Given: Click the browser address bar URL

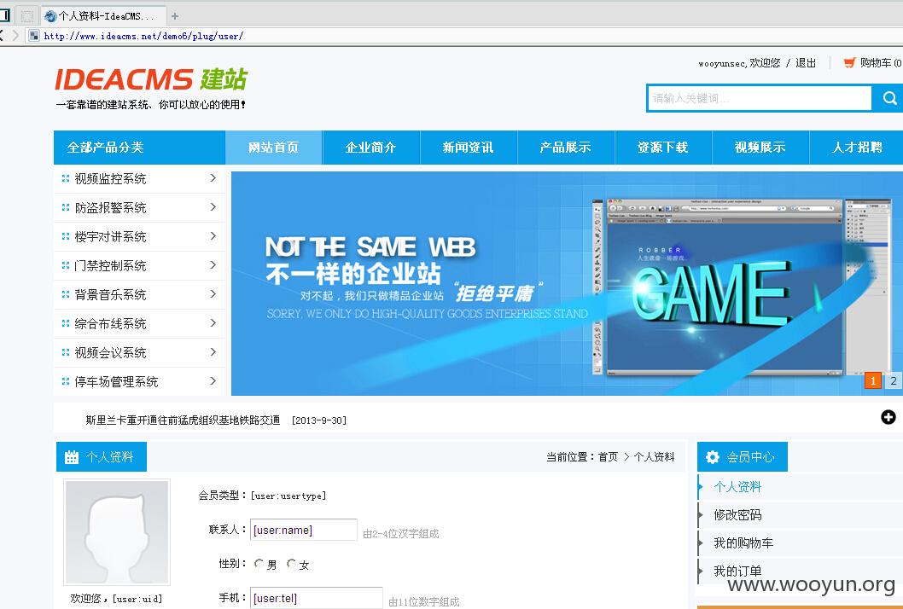Looking at the screenshot, I should pos(144,36).
